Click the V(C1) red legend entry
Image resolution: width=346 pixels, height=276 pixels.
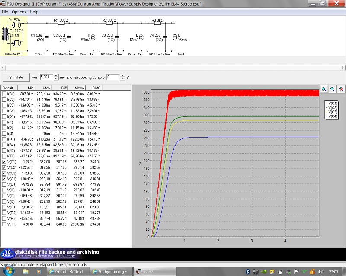click(332, 103)
